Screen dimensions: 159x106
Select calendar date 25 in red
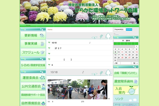tap(122, 58)
